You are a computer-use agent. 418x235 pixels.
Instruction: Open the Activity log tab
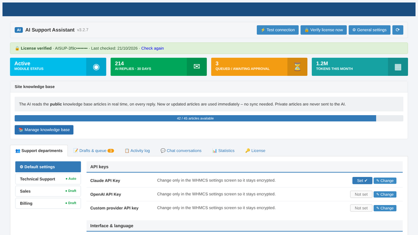[x=137, y=151]
